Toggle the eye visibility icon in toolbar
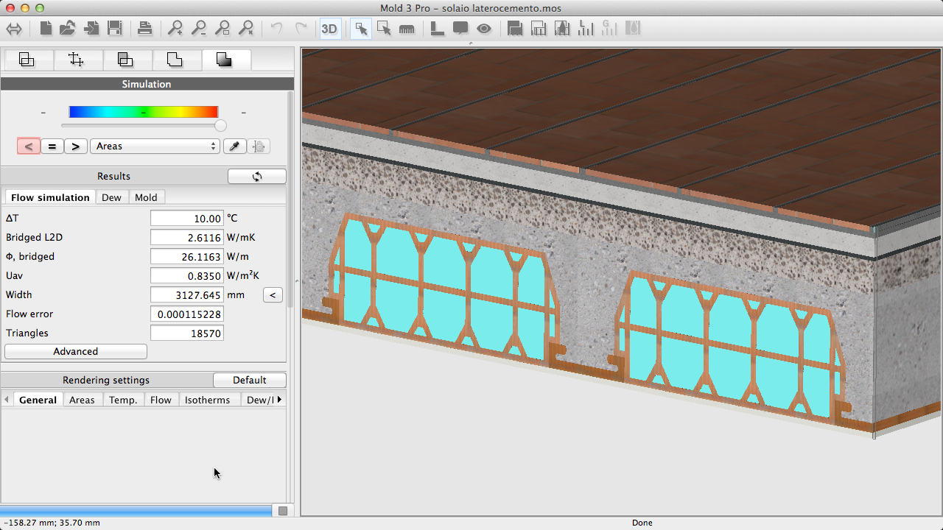This screenshot has width=943, height=530. pos(484,29)
